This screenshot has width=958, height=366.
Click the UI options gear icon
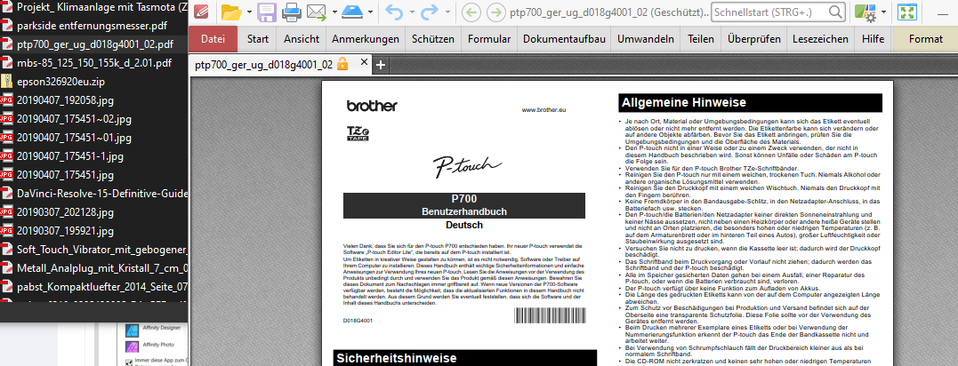865,12
